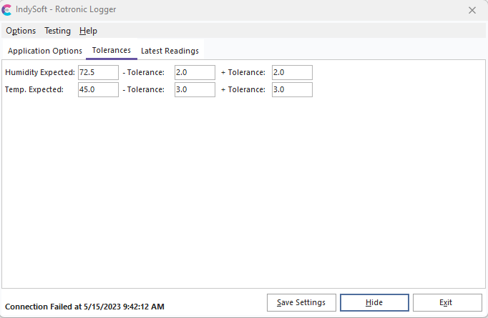
Task: Click the window title bar text
Action: [66, 10]
